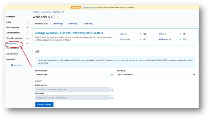Favorite the Webhooks & API page star
Image resolution: width=210 pixels, height=119 pixels.
[x=58, y=17]
